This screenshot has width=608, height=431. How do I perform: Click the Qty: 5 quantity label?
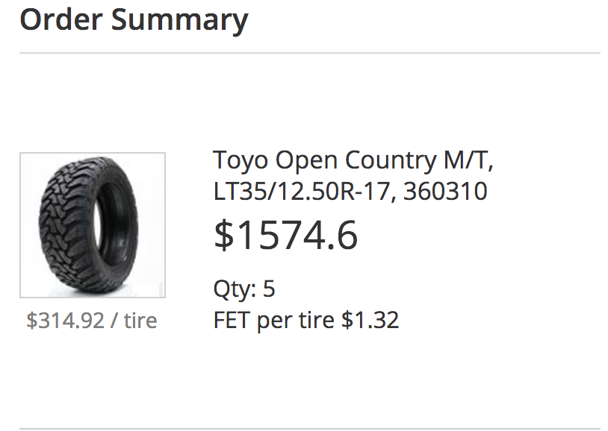pyautogui.click(x=244, y=289)
